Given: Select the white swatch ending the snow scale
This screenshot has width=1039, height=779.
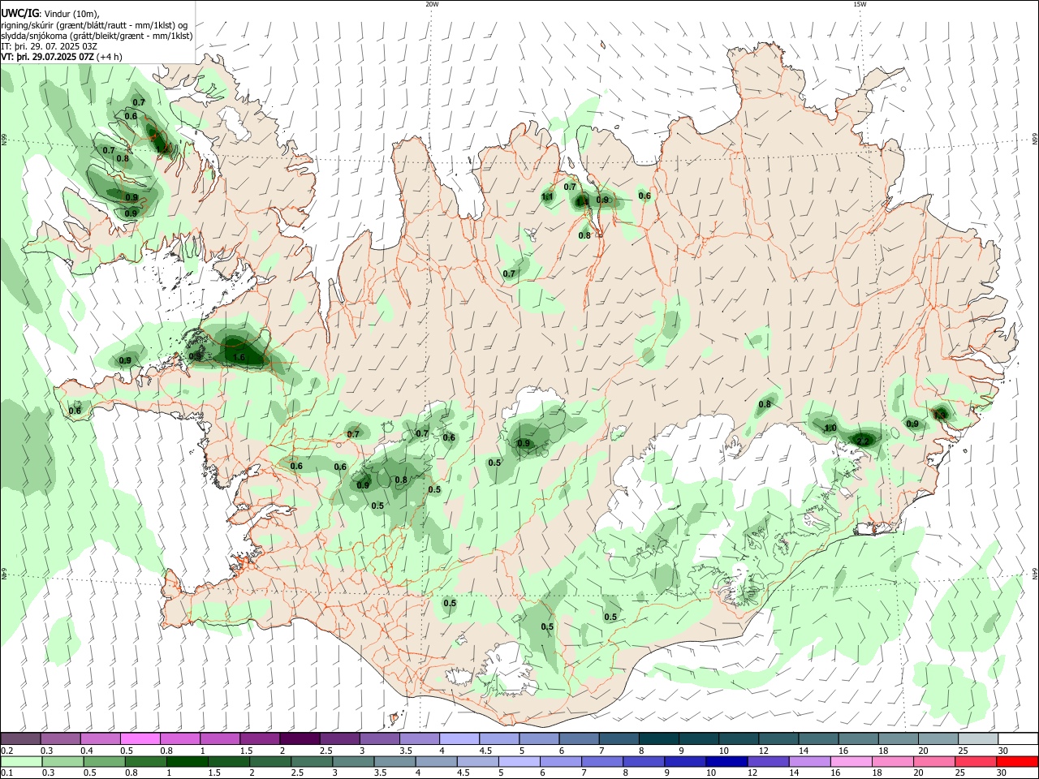Looking at the screenshot, I should pos(1017,738).
